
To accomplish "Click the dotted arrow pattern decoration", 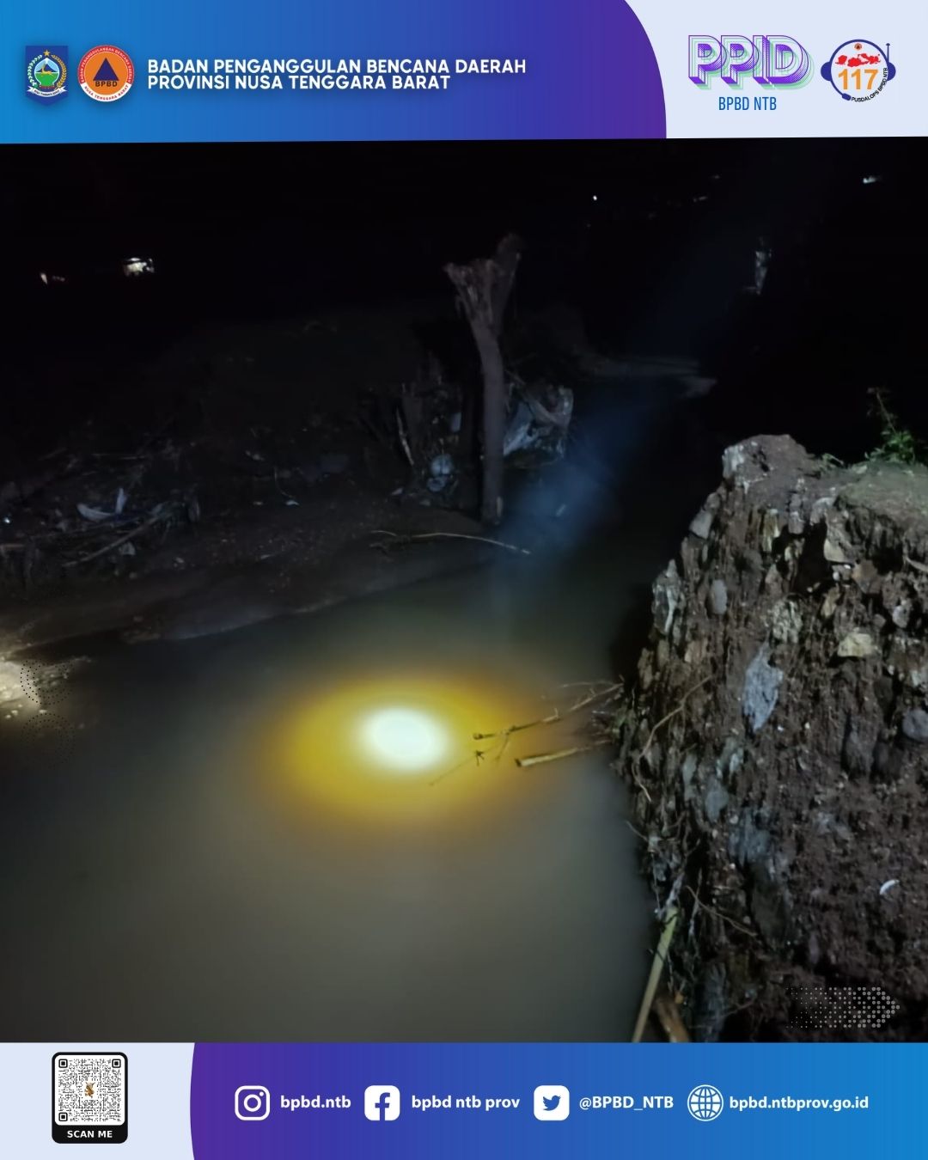I will (842, 1006).
